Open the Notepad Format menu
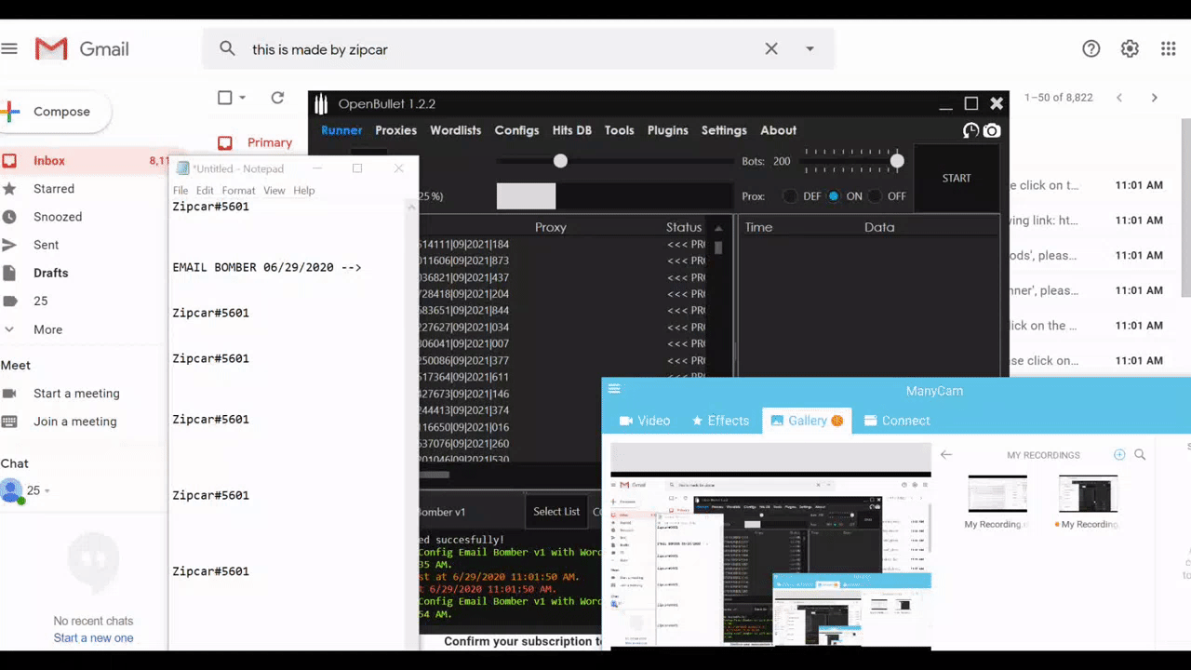The width and height of the screenshot is (1191, 670). pyautogui.click(x=238, y=191)
